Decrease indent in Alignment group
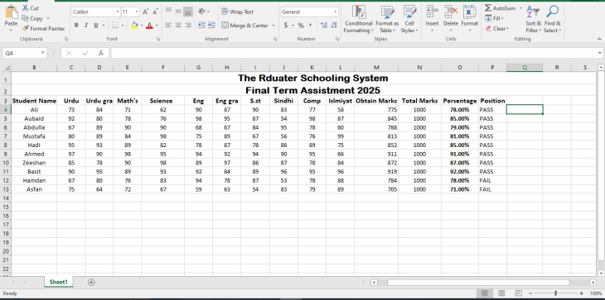 click(x=201, y=26)
